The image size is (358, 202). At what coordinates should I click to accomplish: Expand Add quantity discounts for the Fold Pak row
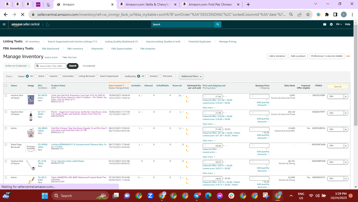(x=263, y=137)
